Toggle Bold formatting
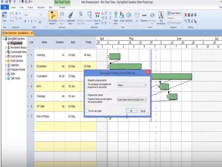The width and height of the screenshot is (222, 167). coord(25,21)
